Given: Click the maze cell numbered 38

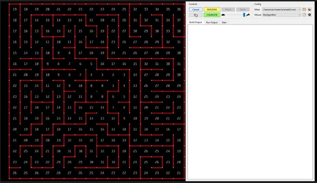Looking at the screenshot, I should click(179, 31).
